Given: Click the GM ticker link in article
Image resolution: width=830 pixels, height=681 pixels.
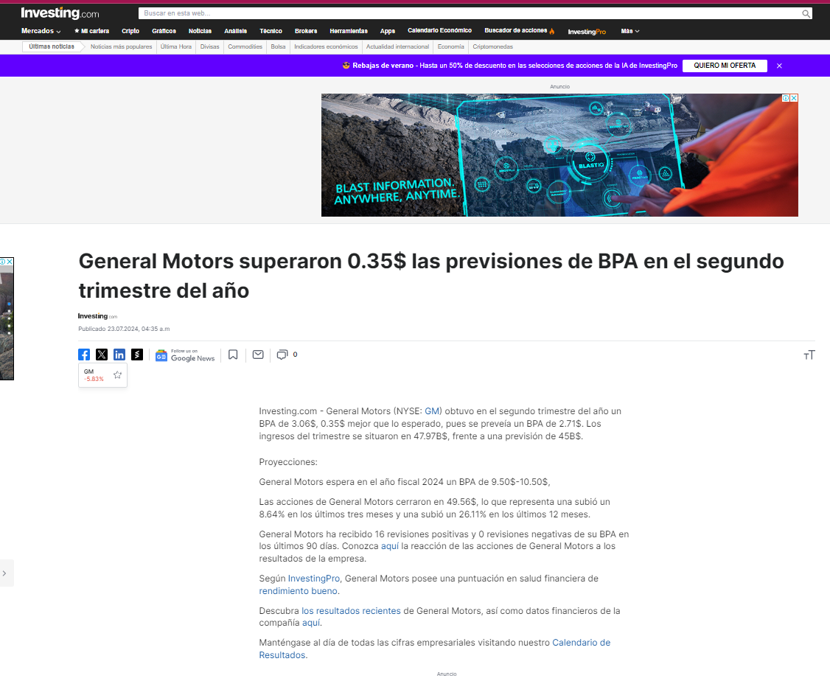Looking at the screenshot, I should 432,411.
